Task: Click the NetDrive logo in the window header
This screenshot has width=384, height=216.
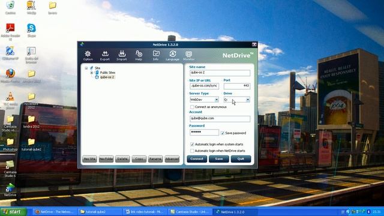Action: coord(238,55)
